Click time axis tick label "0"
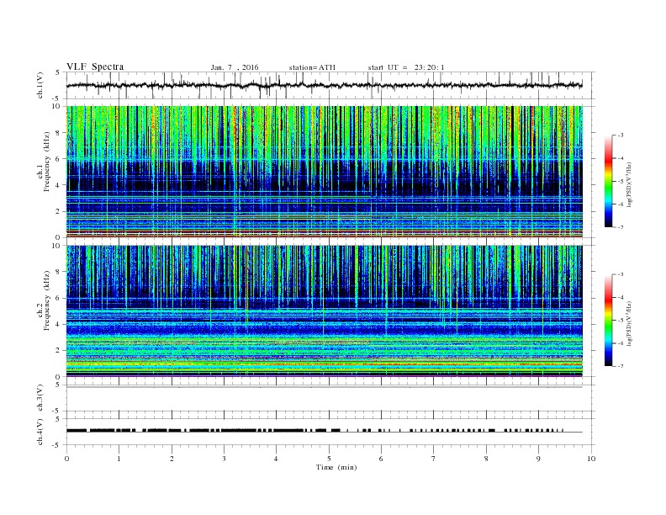The image size is (666, 515). click(66, 459)
